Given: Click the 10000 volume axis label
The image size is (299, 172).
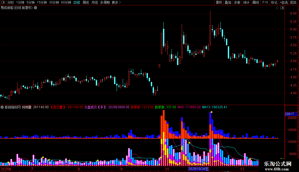Looking at the screenshot, I should [292, 142].
